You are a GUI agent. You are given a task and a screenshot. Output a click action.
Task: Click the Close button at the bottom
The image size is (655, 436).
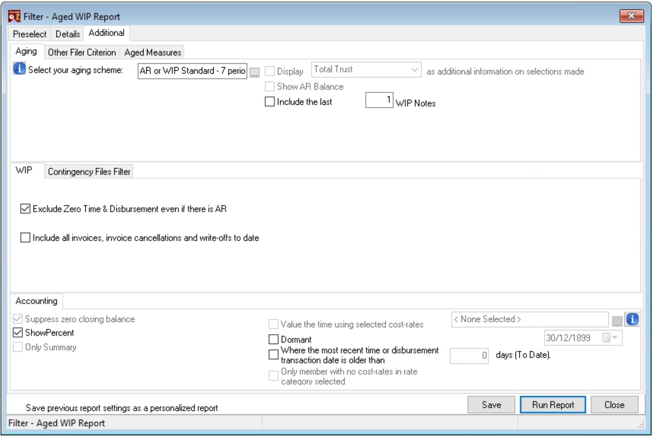pos(614,405)
